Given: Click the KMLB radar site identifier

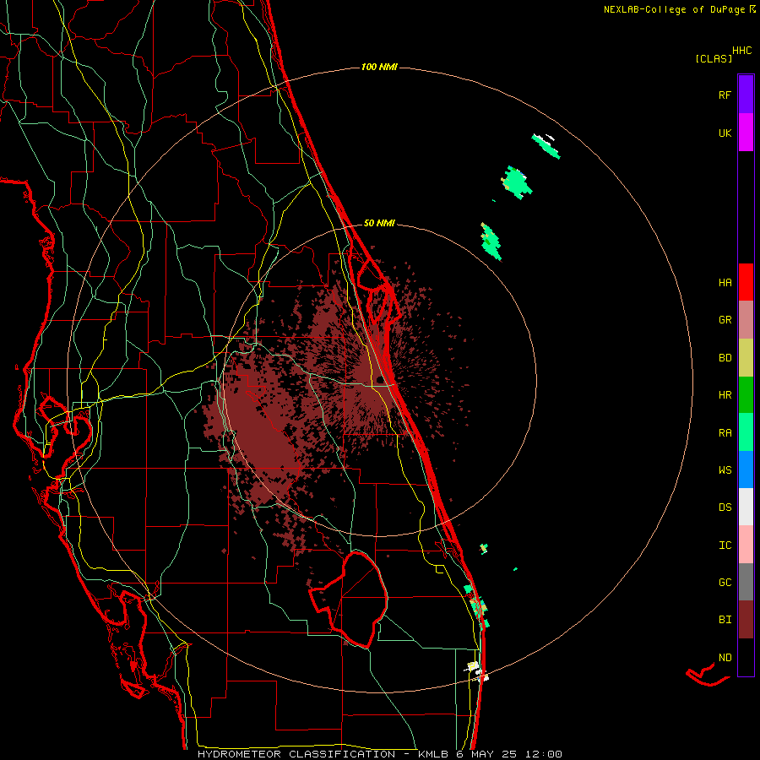Looking at the screenshot, I should coord(433,754).
